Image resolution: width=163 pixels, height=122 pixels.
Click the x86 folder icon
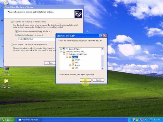pyautogui.click(x=73, y=68)
